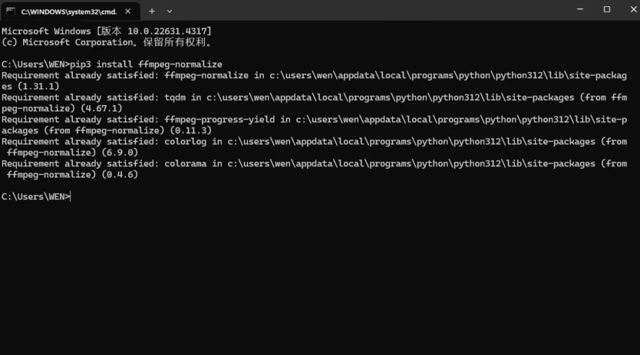Click the Microsoft Windows version line
The image size is (640, 355).
[106, 31]
